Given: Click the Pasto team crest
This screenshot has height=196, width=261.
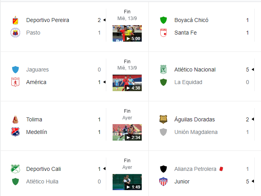Looking at the screenshot, I should point(15,33).
